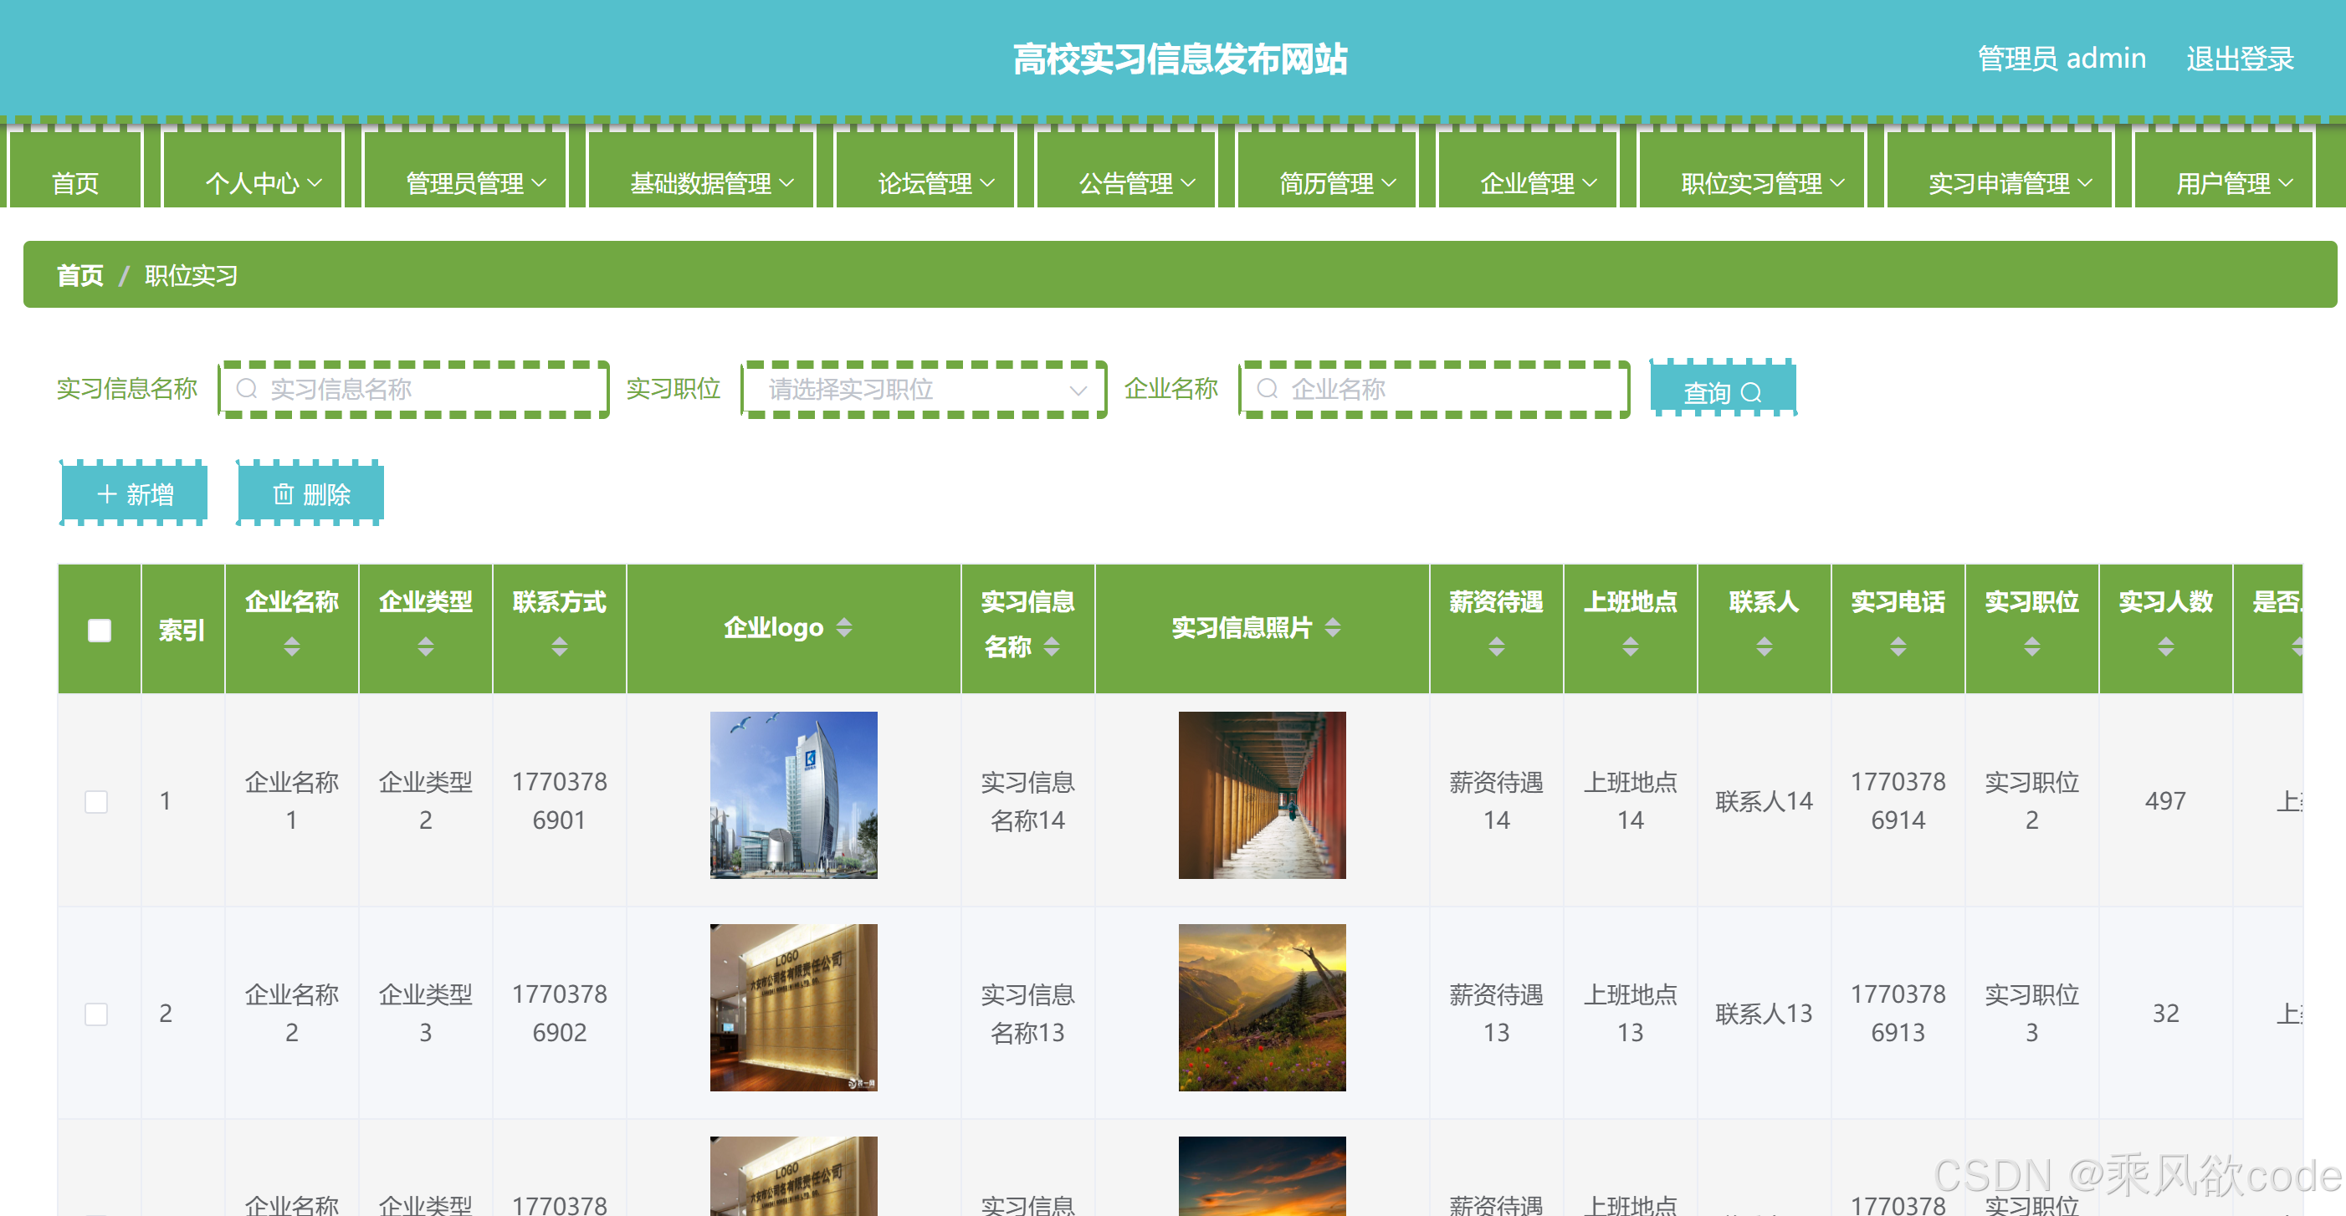
Task: Click sort arrows under 实习人数 header
Action: point(2165,647)
